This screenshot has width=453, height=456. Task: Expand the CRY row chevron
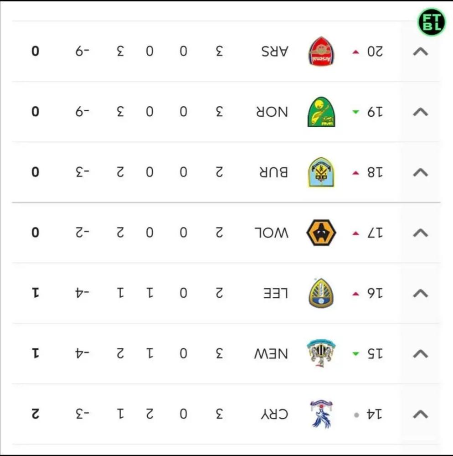point(421,415)
